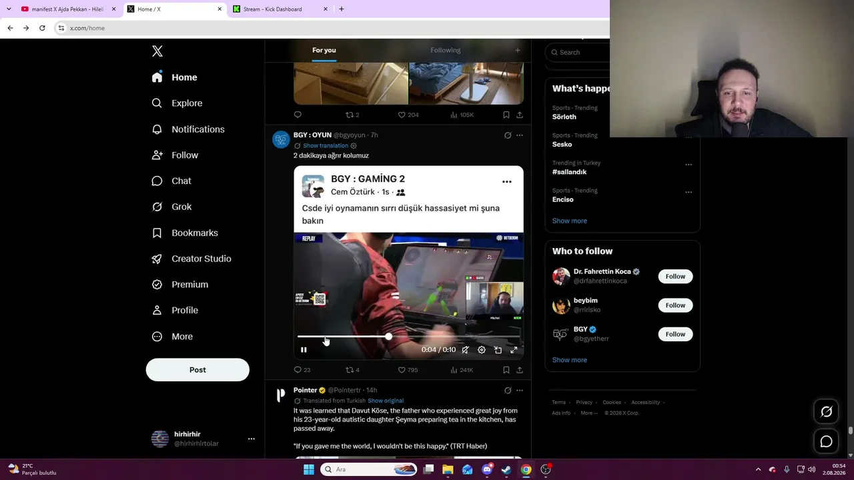Bookmark the BGY : OYUN post
854x480 pixels.
click(x=506, y=370)
